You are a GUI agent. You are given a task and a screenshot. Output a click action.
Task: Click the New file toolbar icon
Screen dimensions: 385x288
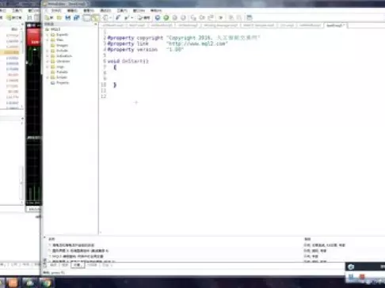pyautogui.click(x=49, y=17)
